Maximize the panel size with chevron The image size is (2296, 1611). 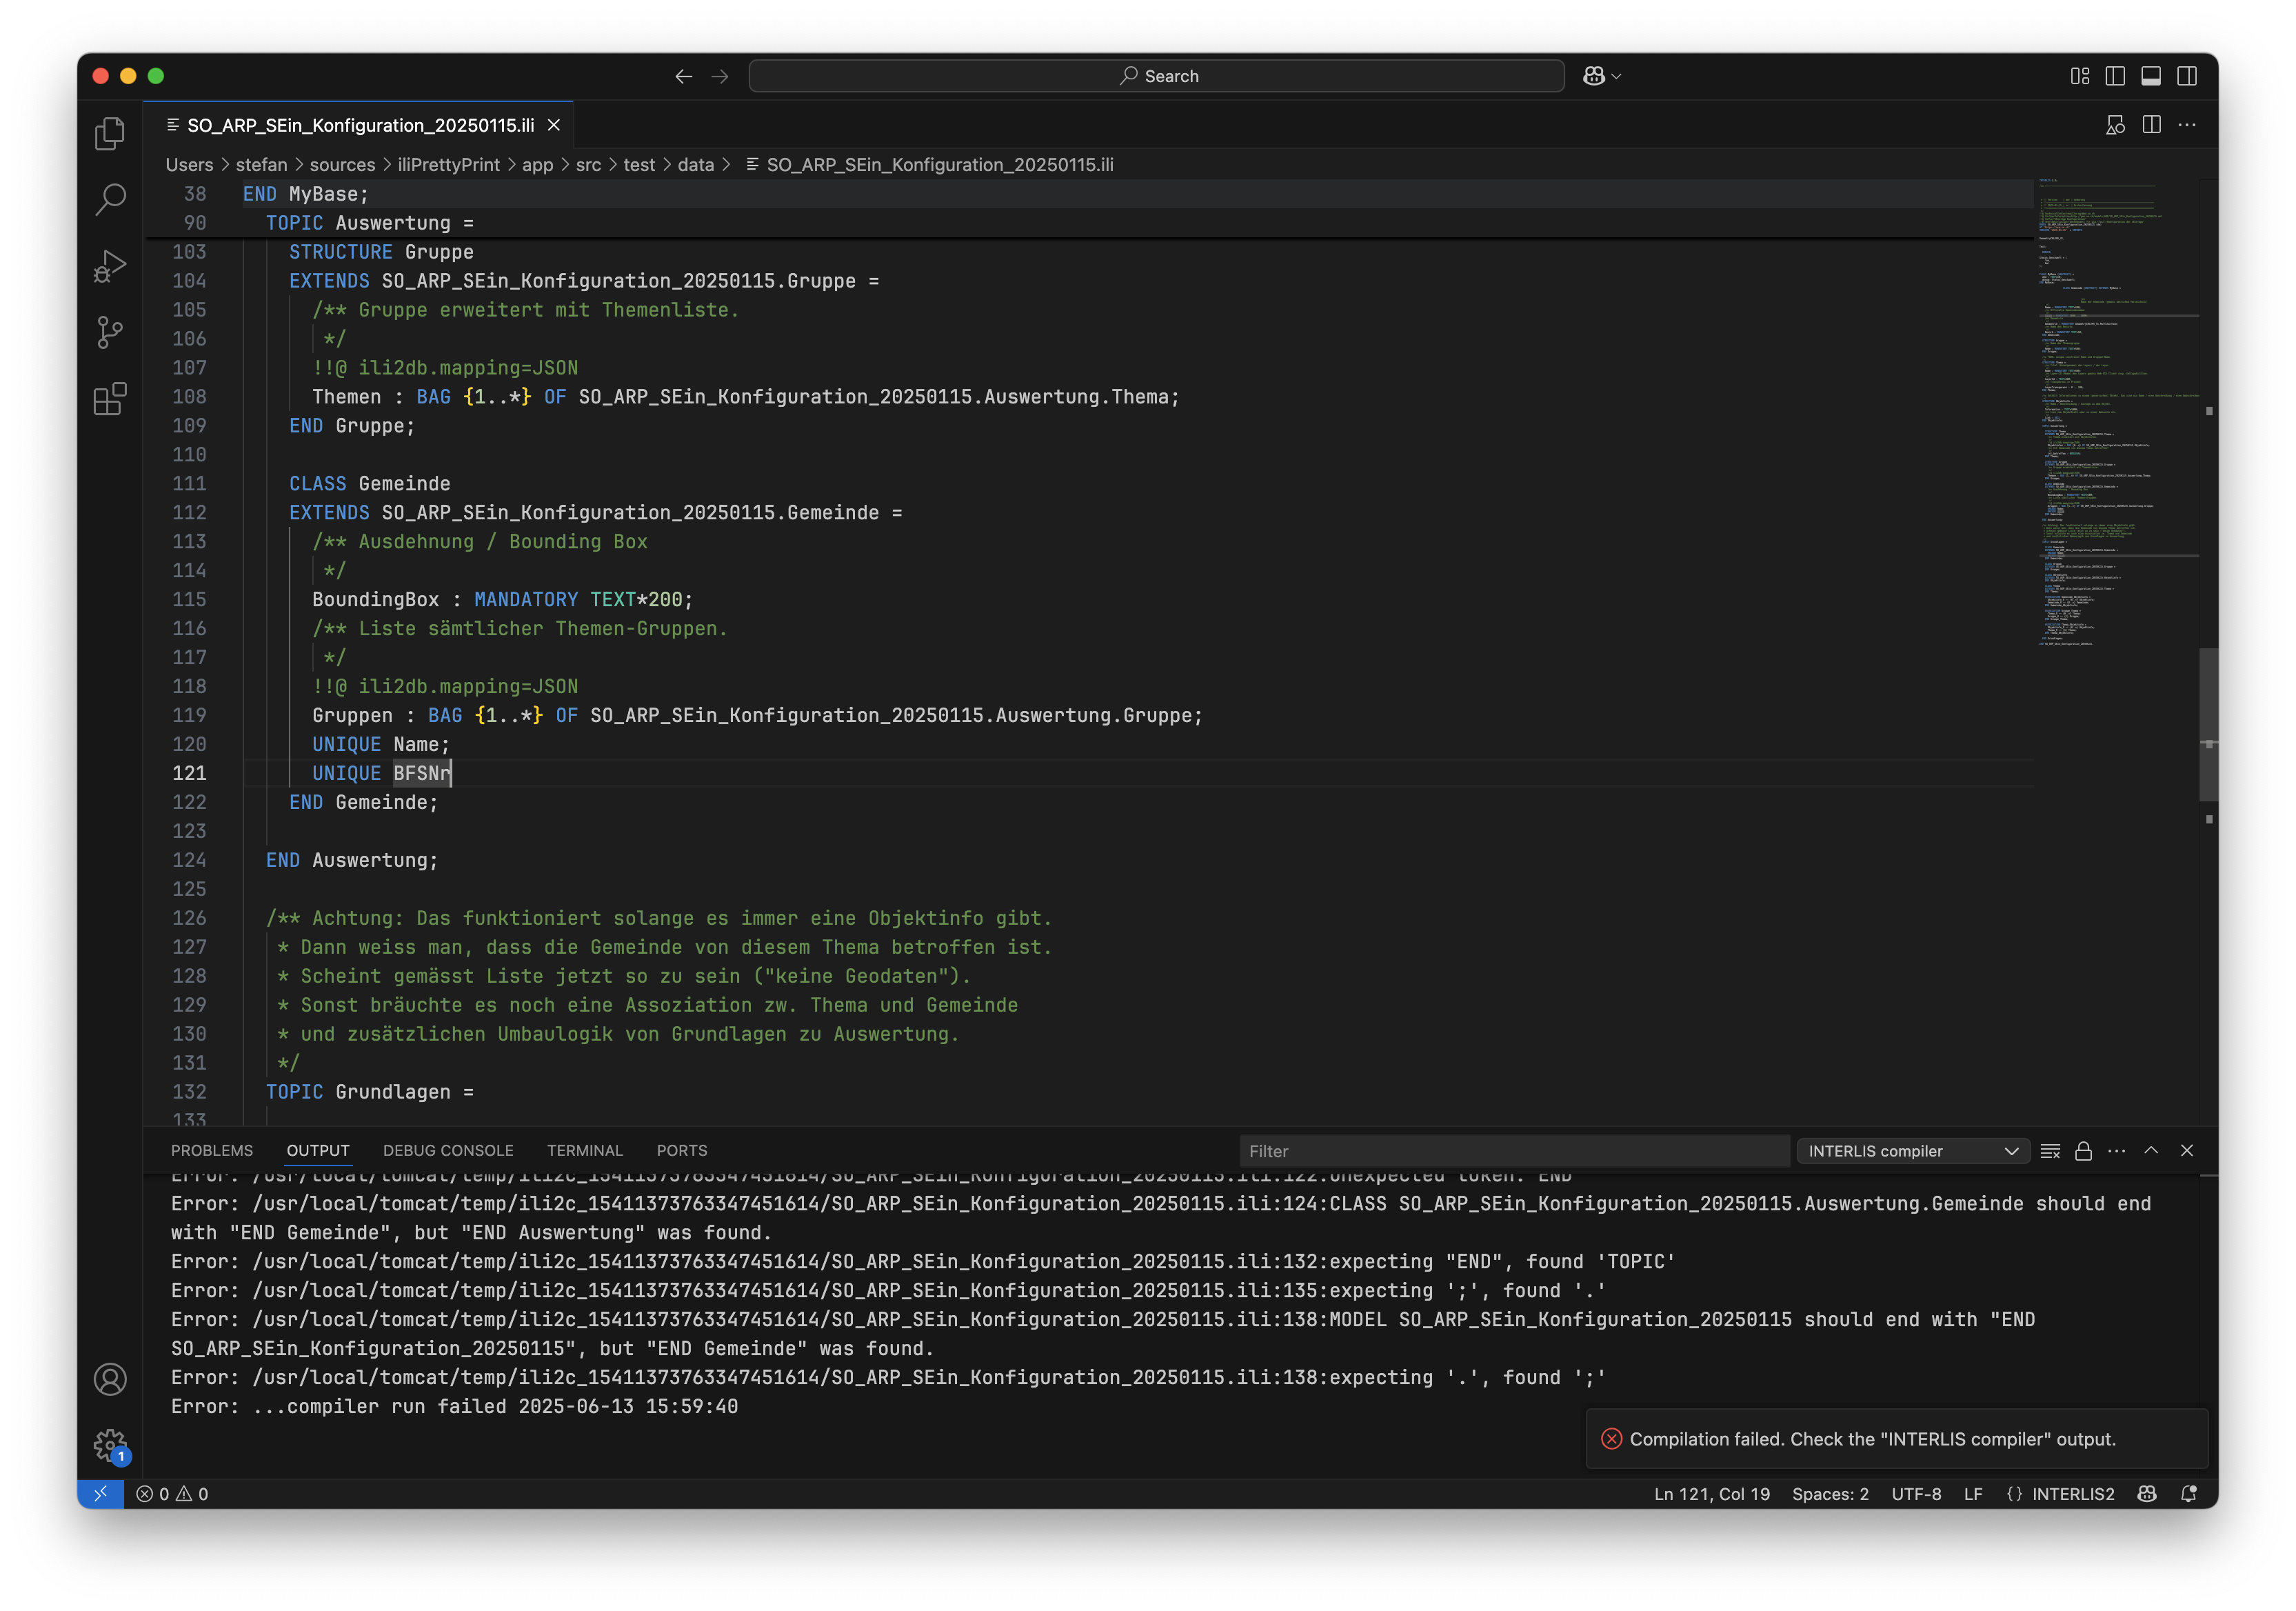point(2151,1151)
